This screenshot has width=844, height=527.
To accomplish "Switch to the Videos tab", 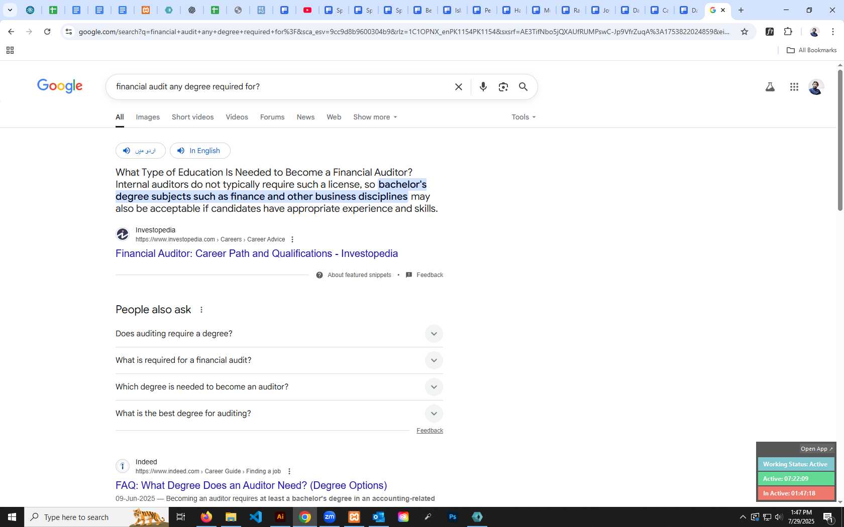I will [237, 117].
